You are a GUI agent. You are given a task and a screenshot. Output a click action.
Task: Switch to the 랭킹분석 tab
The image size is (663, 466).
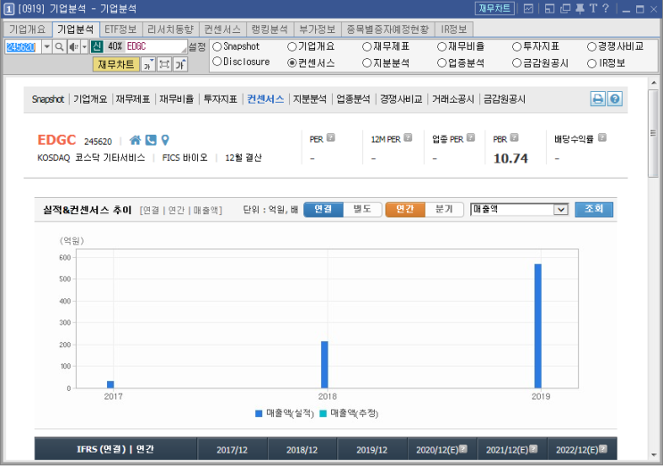click(269, 29)
